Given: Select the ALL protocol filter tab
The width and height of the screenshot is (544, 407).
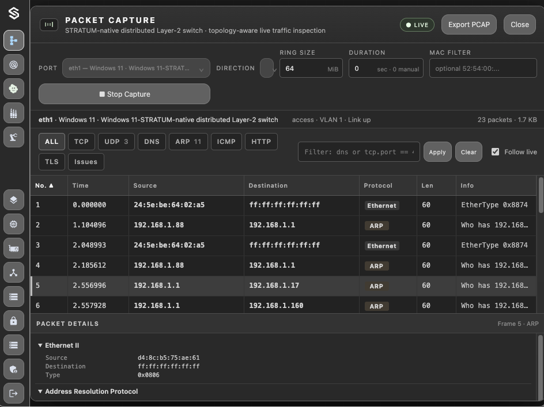Looking at the screenshot, I should (52, 142).
